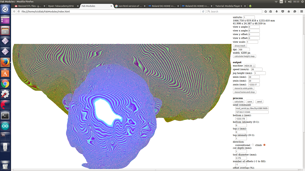The width and height of the screenshot is (305, 171).
Task: Go to Firefox home page icon
Action: click(x=289, y=12)
